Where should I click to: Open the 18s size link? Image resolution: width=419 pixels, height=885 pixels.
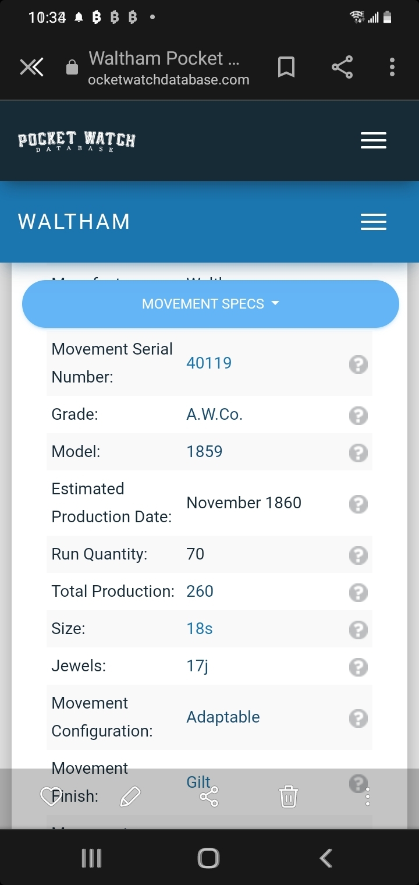point(200,629)
